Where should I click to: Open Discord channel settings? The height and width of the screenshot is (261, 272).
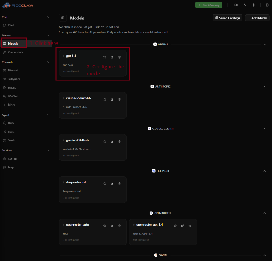(26, 70)
